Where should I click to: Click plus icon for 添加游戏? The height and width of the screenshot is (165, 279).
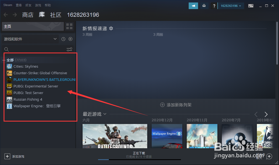click(7, 156)
